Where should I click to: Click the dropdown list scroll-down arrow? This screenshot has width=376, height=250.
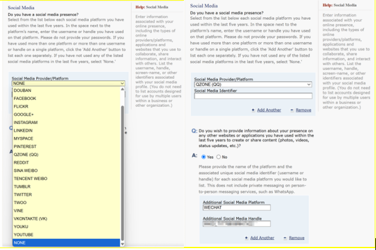[122, 244]
